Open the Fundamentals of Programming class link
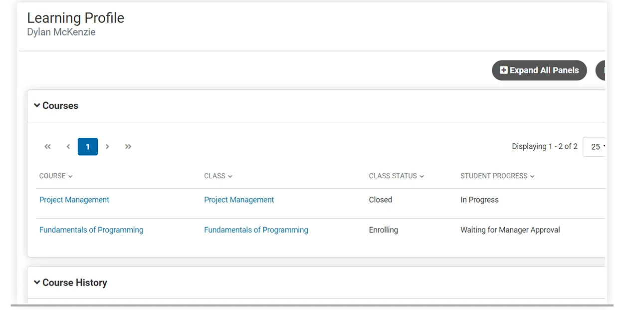 [256, 230]
